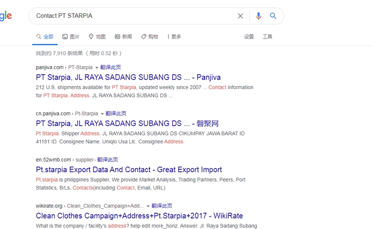This screenshot has height=229, width=373.
Task: Click the cn.panjiva.com › Pt-Starpia breadcrumb
Action: pyautogui.click(x=67, y=114)
